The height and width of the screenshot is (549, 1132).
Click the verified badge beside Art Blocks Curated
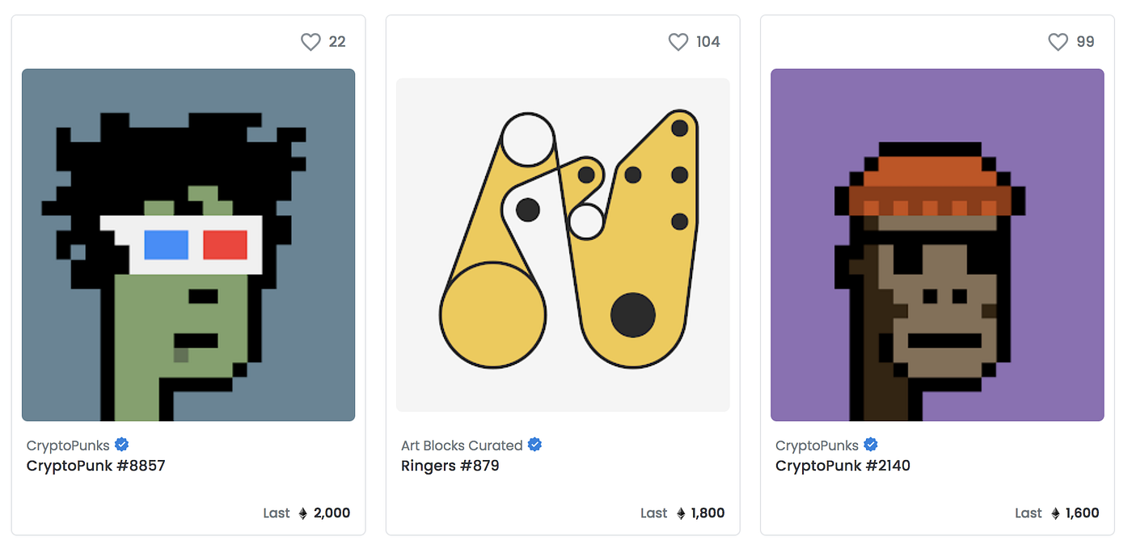pos(534,445)
